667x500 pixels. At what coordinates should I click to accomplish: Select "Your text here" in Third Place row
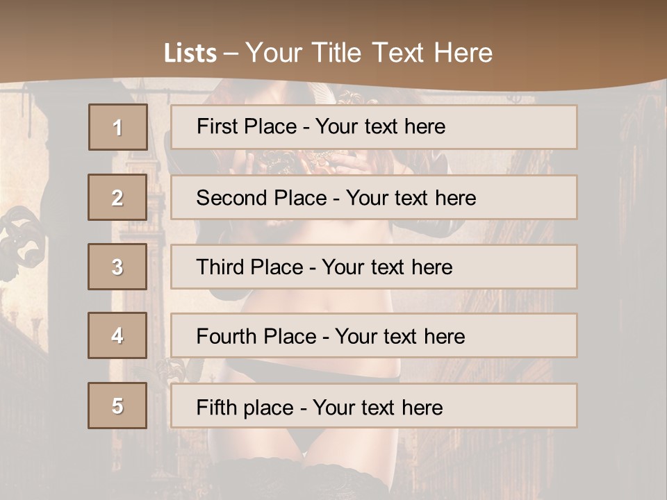pyautogui.click(x=387, y=267)
